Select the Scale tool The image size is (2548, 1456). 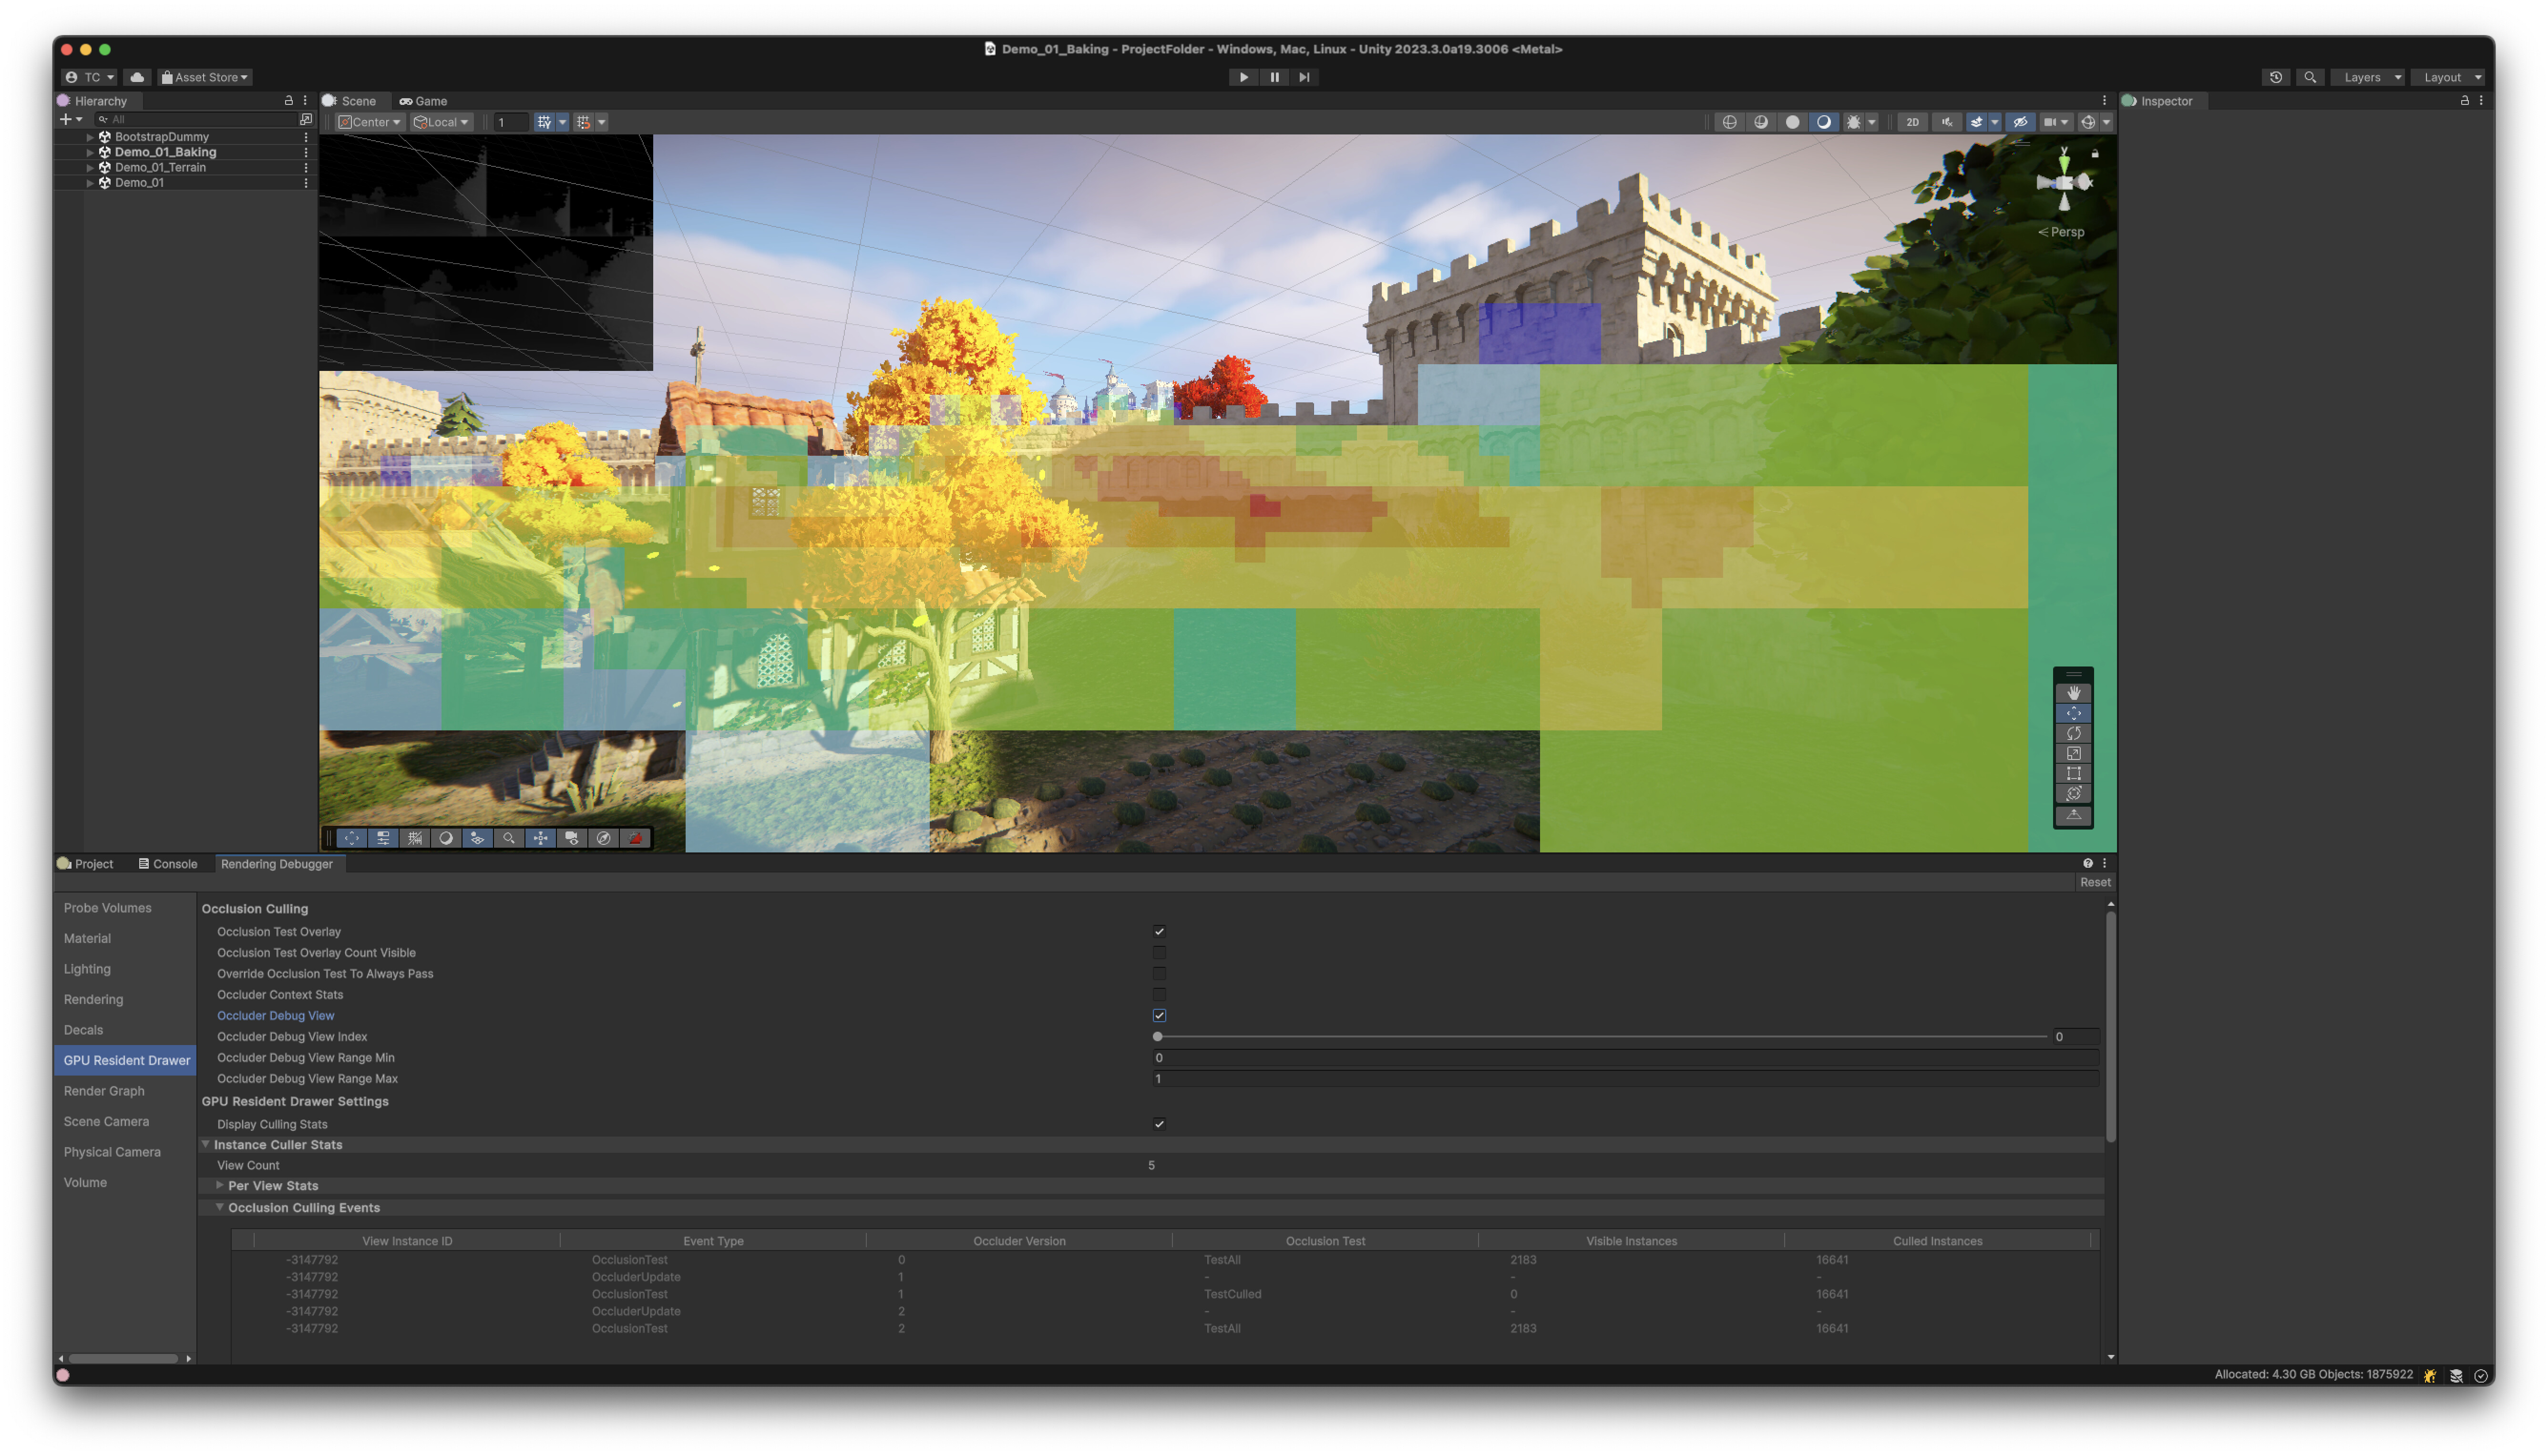(2073, 753)
